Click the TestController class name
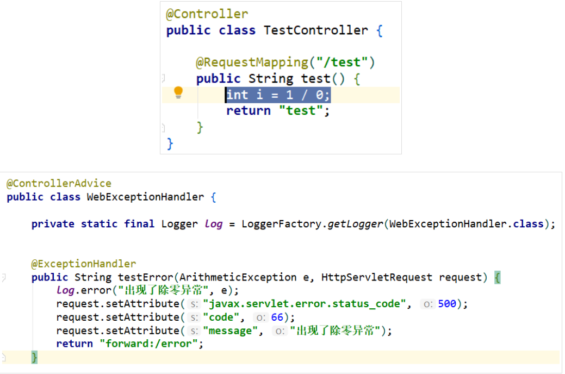Image resolution: width=565 pixels, height=374 pixels. pyautogui.click(x=315, y=30)
